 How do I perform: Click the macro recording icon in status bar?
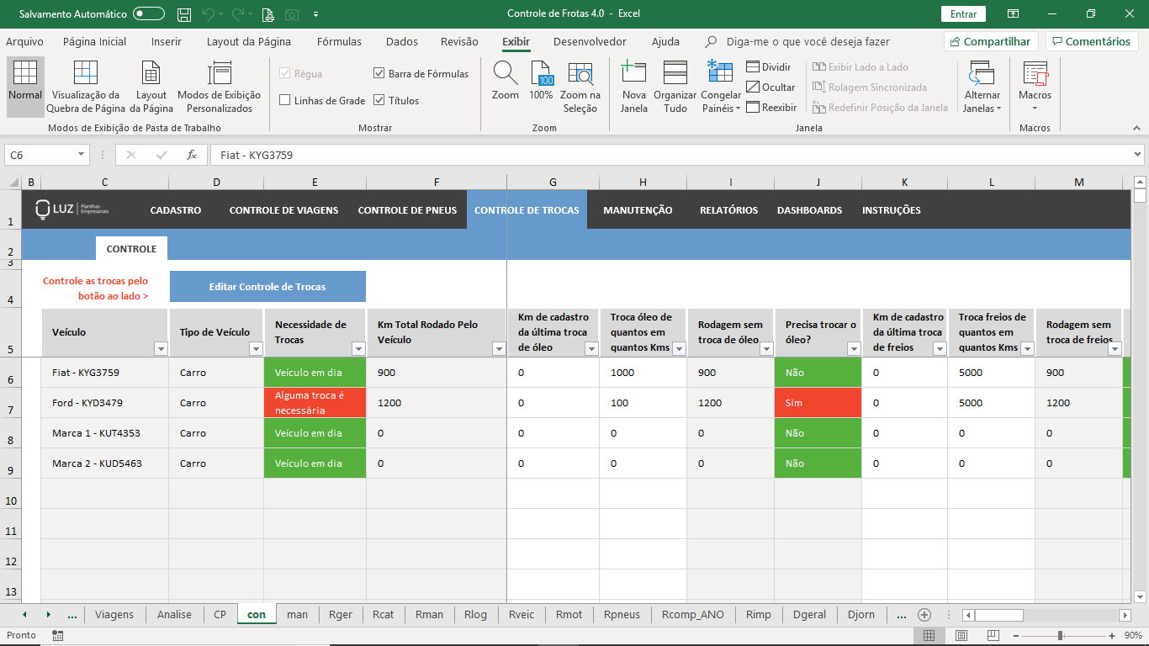pyautogui.click(x=57, y=636)
